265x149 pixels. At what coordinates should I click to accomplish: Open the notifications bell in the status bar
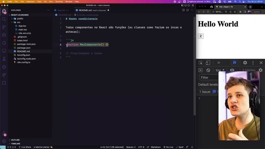tap(192, 147)
